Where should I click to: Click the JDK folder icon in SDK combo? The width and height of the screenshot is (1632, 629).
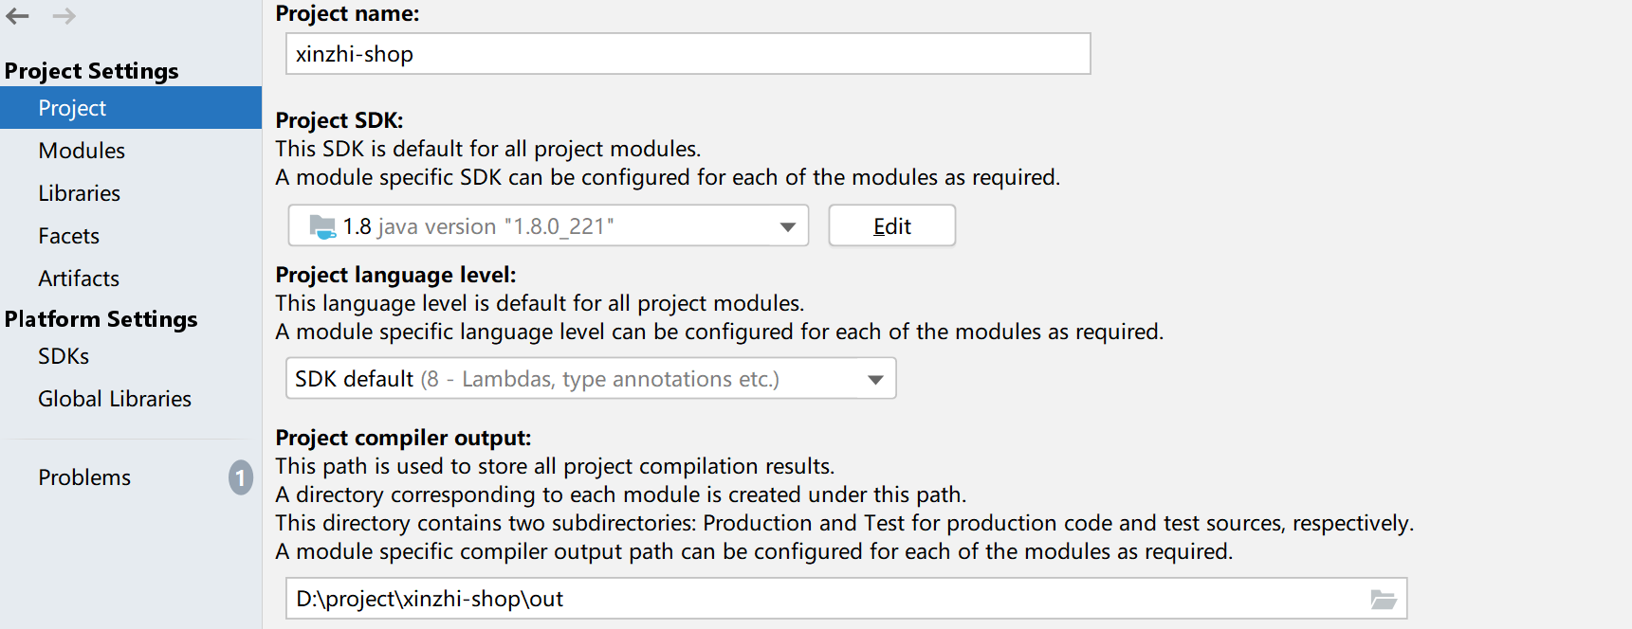(x=322, y=226)
